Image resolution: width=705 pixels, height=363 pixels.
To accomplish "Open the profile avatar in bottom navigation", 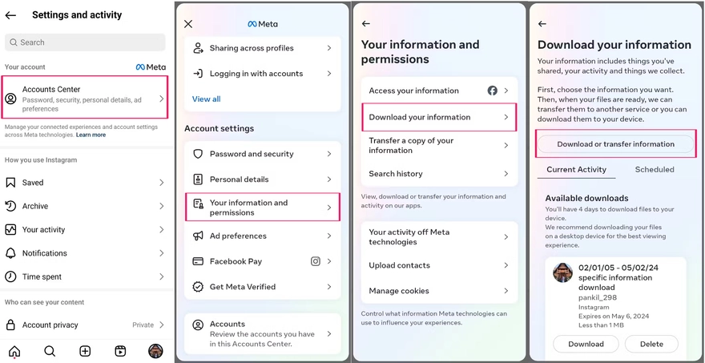I will (x=155, y=351).
